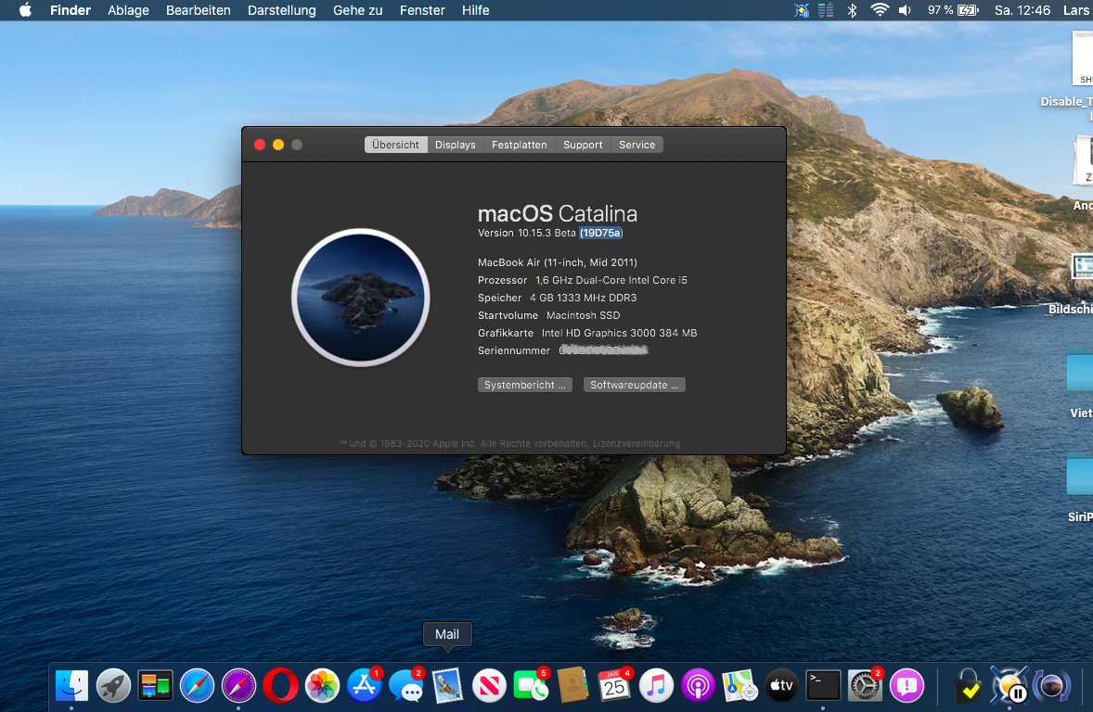Open FaceTime in the Dock
Image resolution: width=1093 pixels, height=712 pixels.
point(531,686)
